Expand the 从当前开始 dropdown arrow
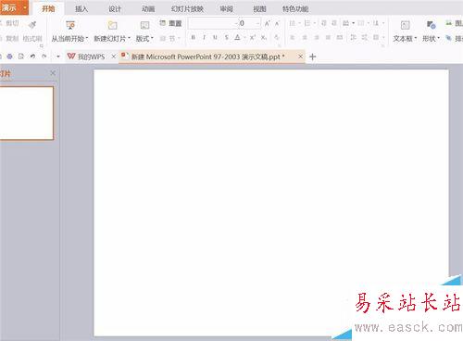 [x=87, y=39]
